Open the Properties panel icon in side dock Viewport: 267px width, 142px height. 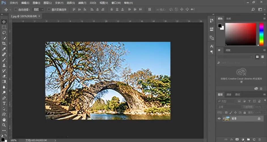click(x=212, y=29)
